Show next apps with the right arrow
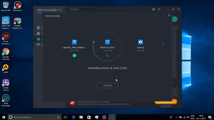This screenshot has width=214, height=120. click(163, 45)
